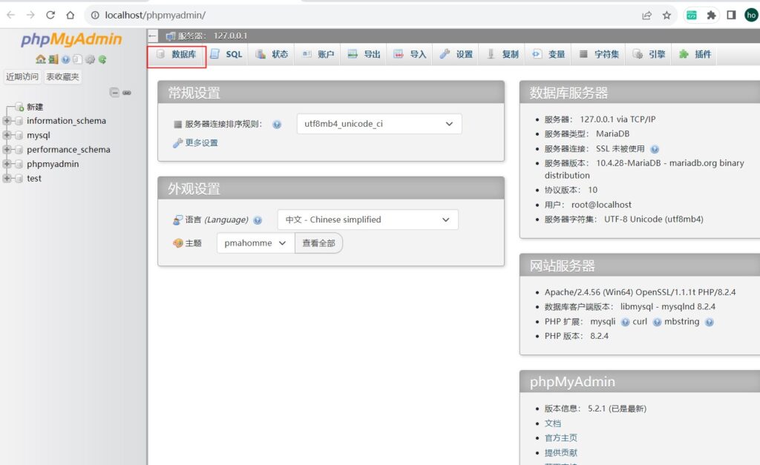
Task: Select the information_schema database
Action: (66, 121)
